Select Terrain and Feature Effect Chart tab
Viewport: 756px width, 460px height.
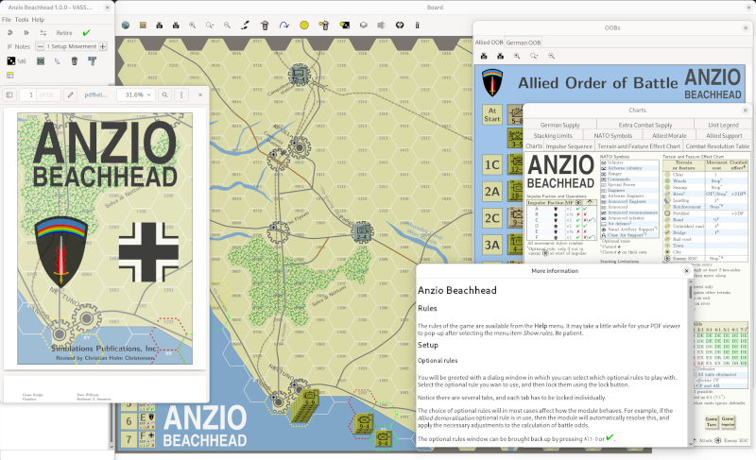coord(639,146)
